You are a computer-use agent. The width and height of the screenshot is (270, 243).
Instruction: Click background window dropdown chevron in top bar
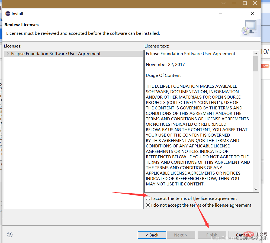(x=223, y=3)
